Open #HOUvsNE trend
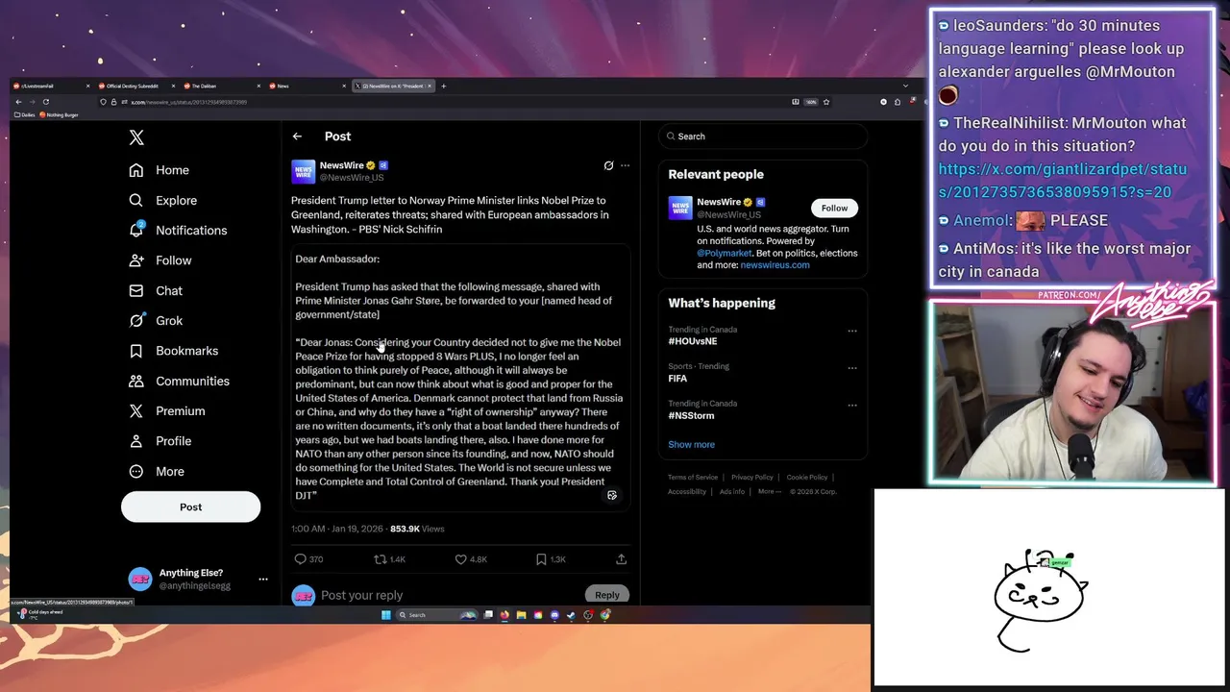Screen dimensions: 1230x692 [693, 341]
